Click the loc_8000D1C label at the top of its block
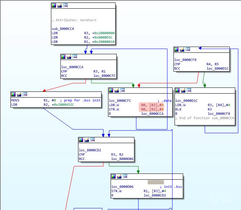241x210 pixels. point(186,101)
